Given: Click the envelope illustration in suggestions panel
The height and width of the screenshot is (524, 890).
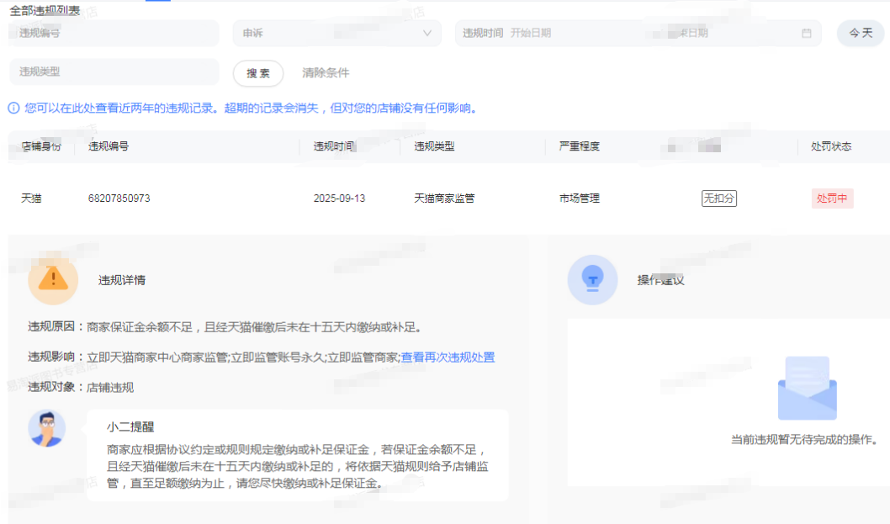Looking at the screenshot, I should 807,389.
